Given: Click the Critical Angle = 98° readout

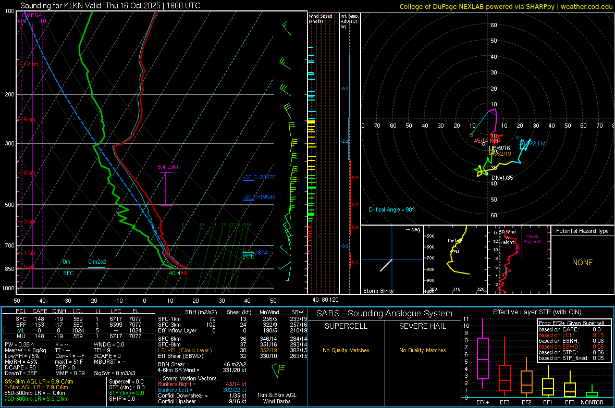Looking at the screenshot, I should [391, 209].
